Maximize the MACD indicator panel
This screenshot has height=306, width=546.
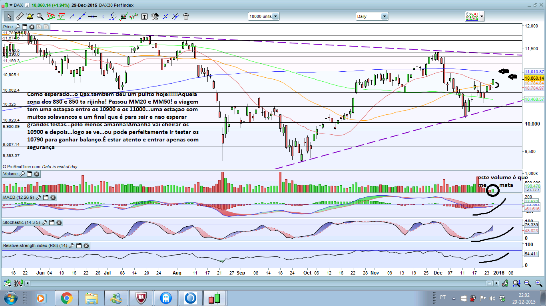[x=46, y=198]
